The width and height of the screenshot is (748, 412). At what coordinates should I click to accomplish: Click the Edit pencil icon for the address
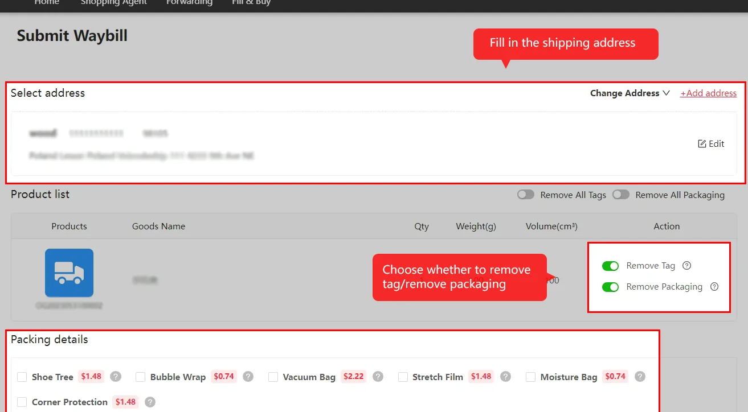point(702,144)
